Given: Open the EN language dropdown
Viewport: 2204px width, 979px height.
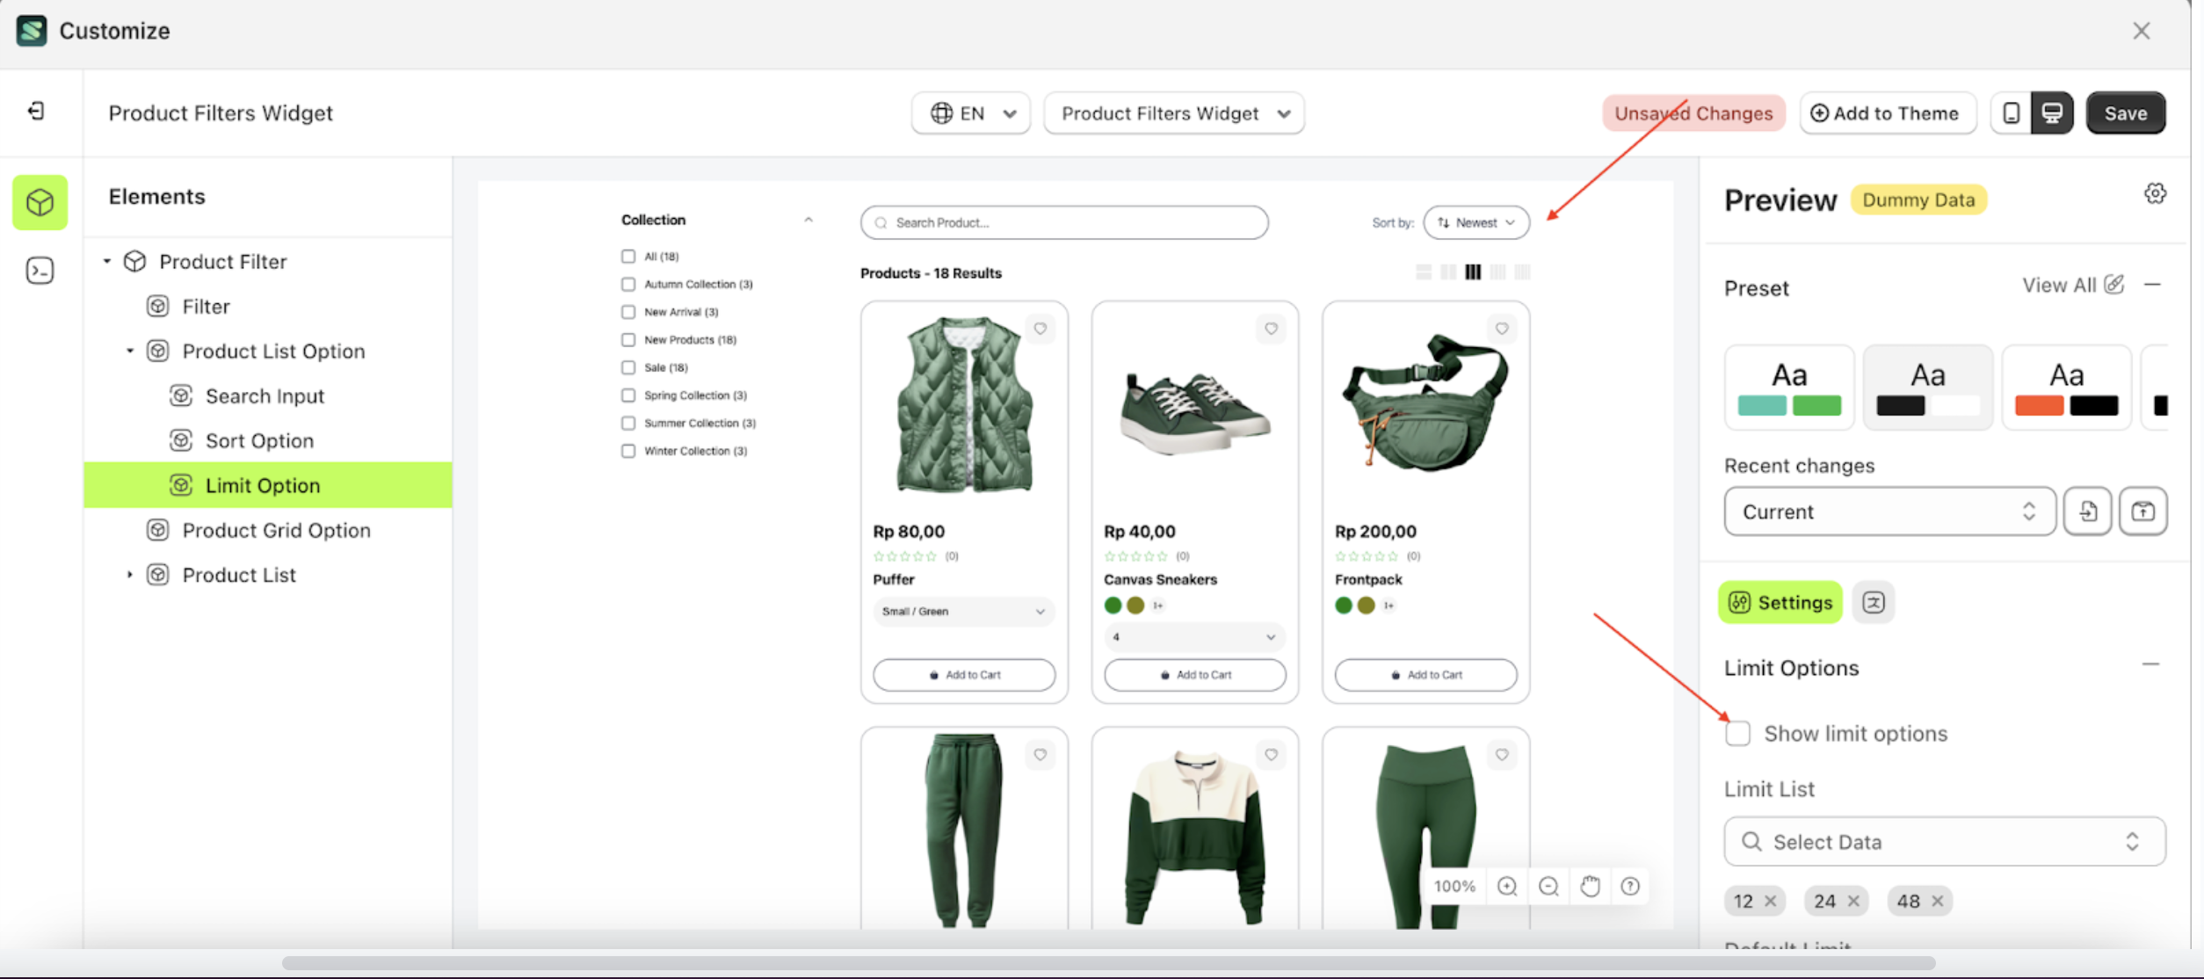Looking at the screenshot, I should pos(971,113).
